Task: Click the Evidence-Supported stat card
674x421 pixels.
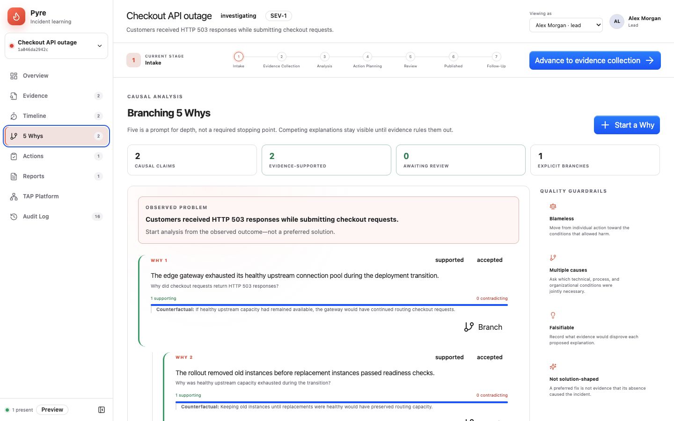Action: [326, 160]
